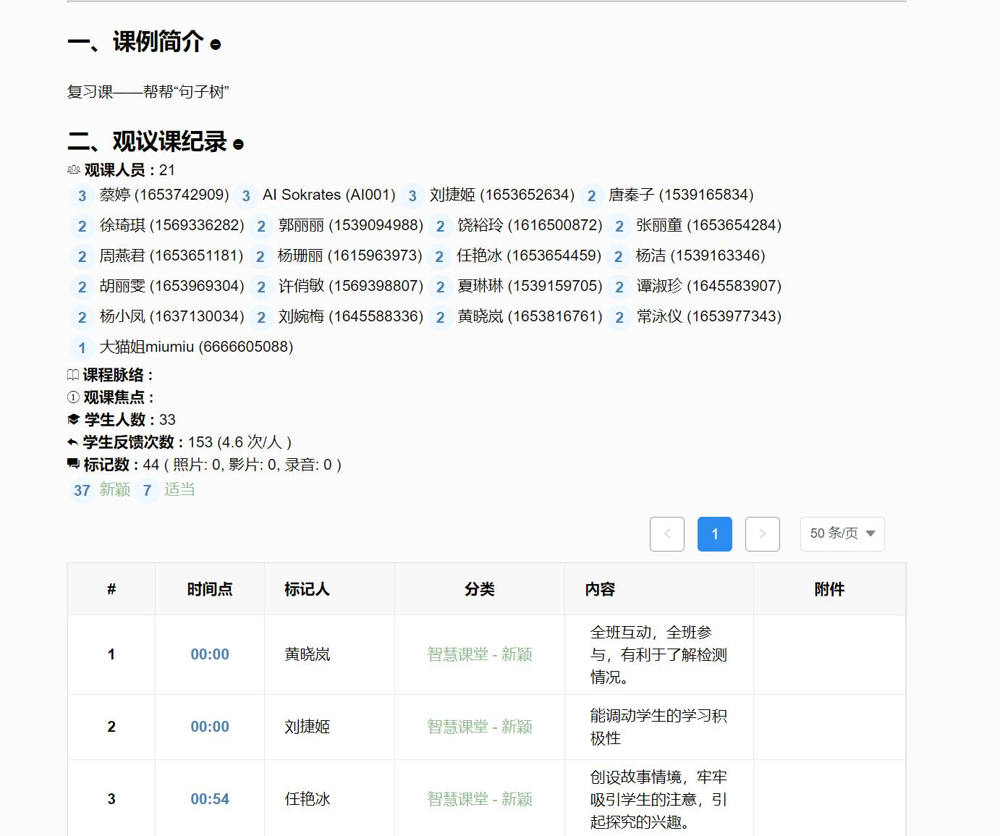Go to the next page arrow
1000x836 pixels.
point(762,534)
